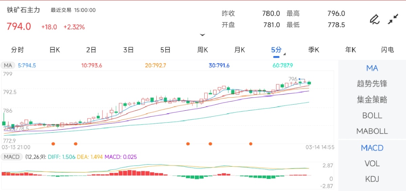Viewport: 406px width, 191px height.
Task: Open the drawing pen tool
Action: [x=374, y=19]
